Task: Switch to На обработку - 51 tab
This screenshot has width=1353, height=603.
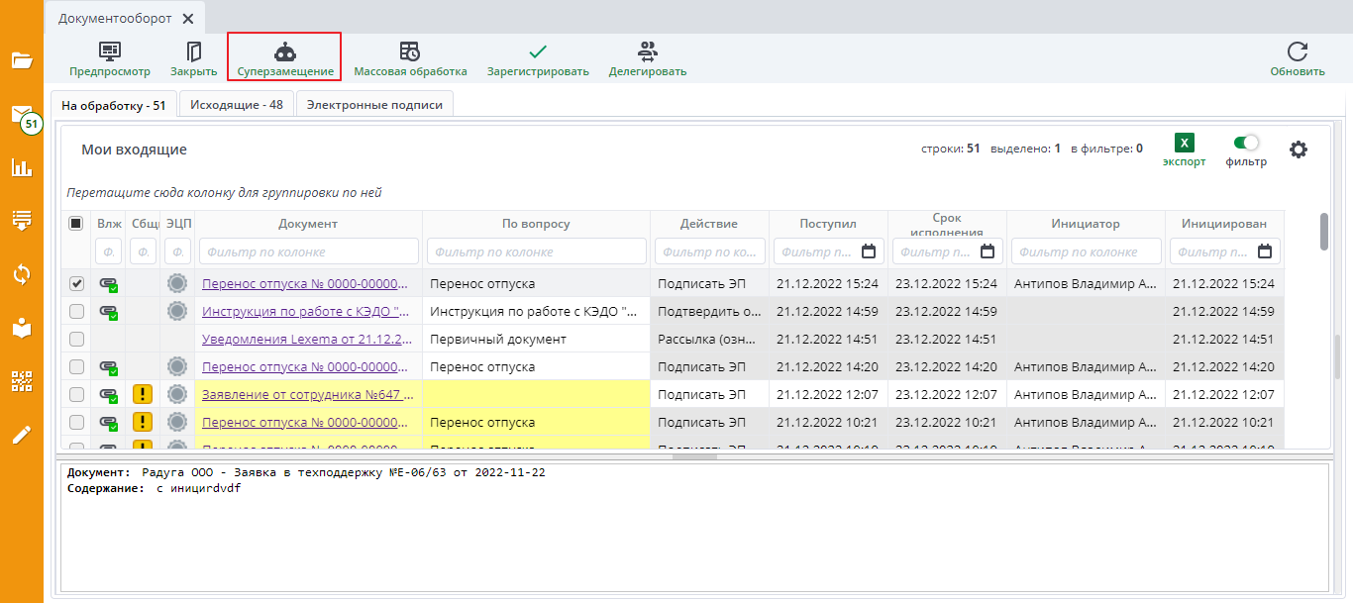Action: [x=113, y=104]
